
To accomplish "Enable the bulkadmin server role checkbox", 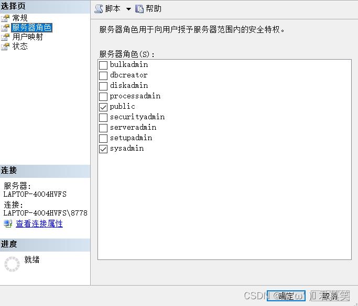I will click(x=103, y=65).
